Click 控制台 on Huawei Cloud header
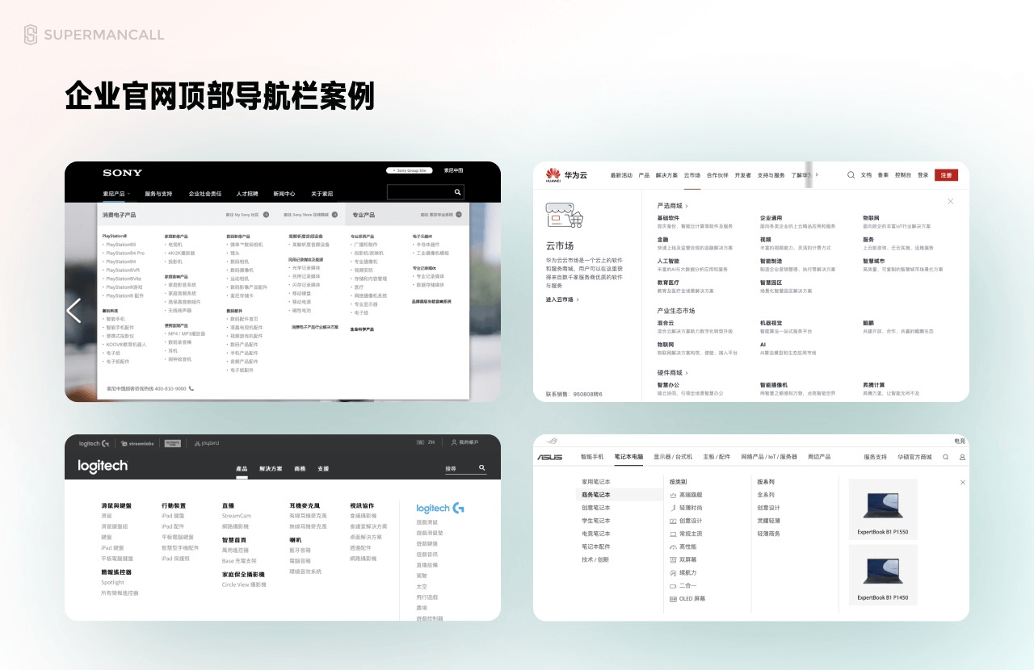 903,174
